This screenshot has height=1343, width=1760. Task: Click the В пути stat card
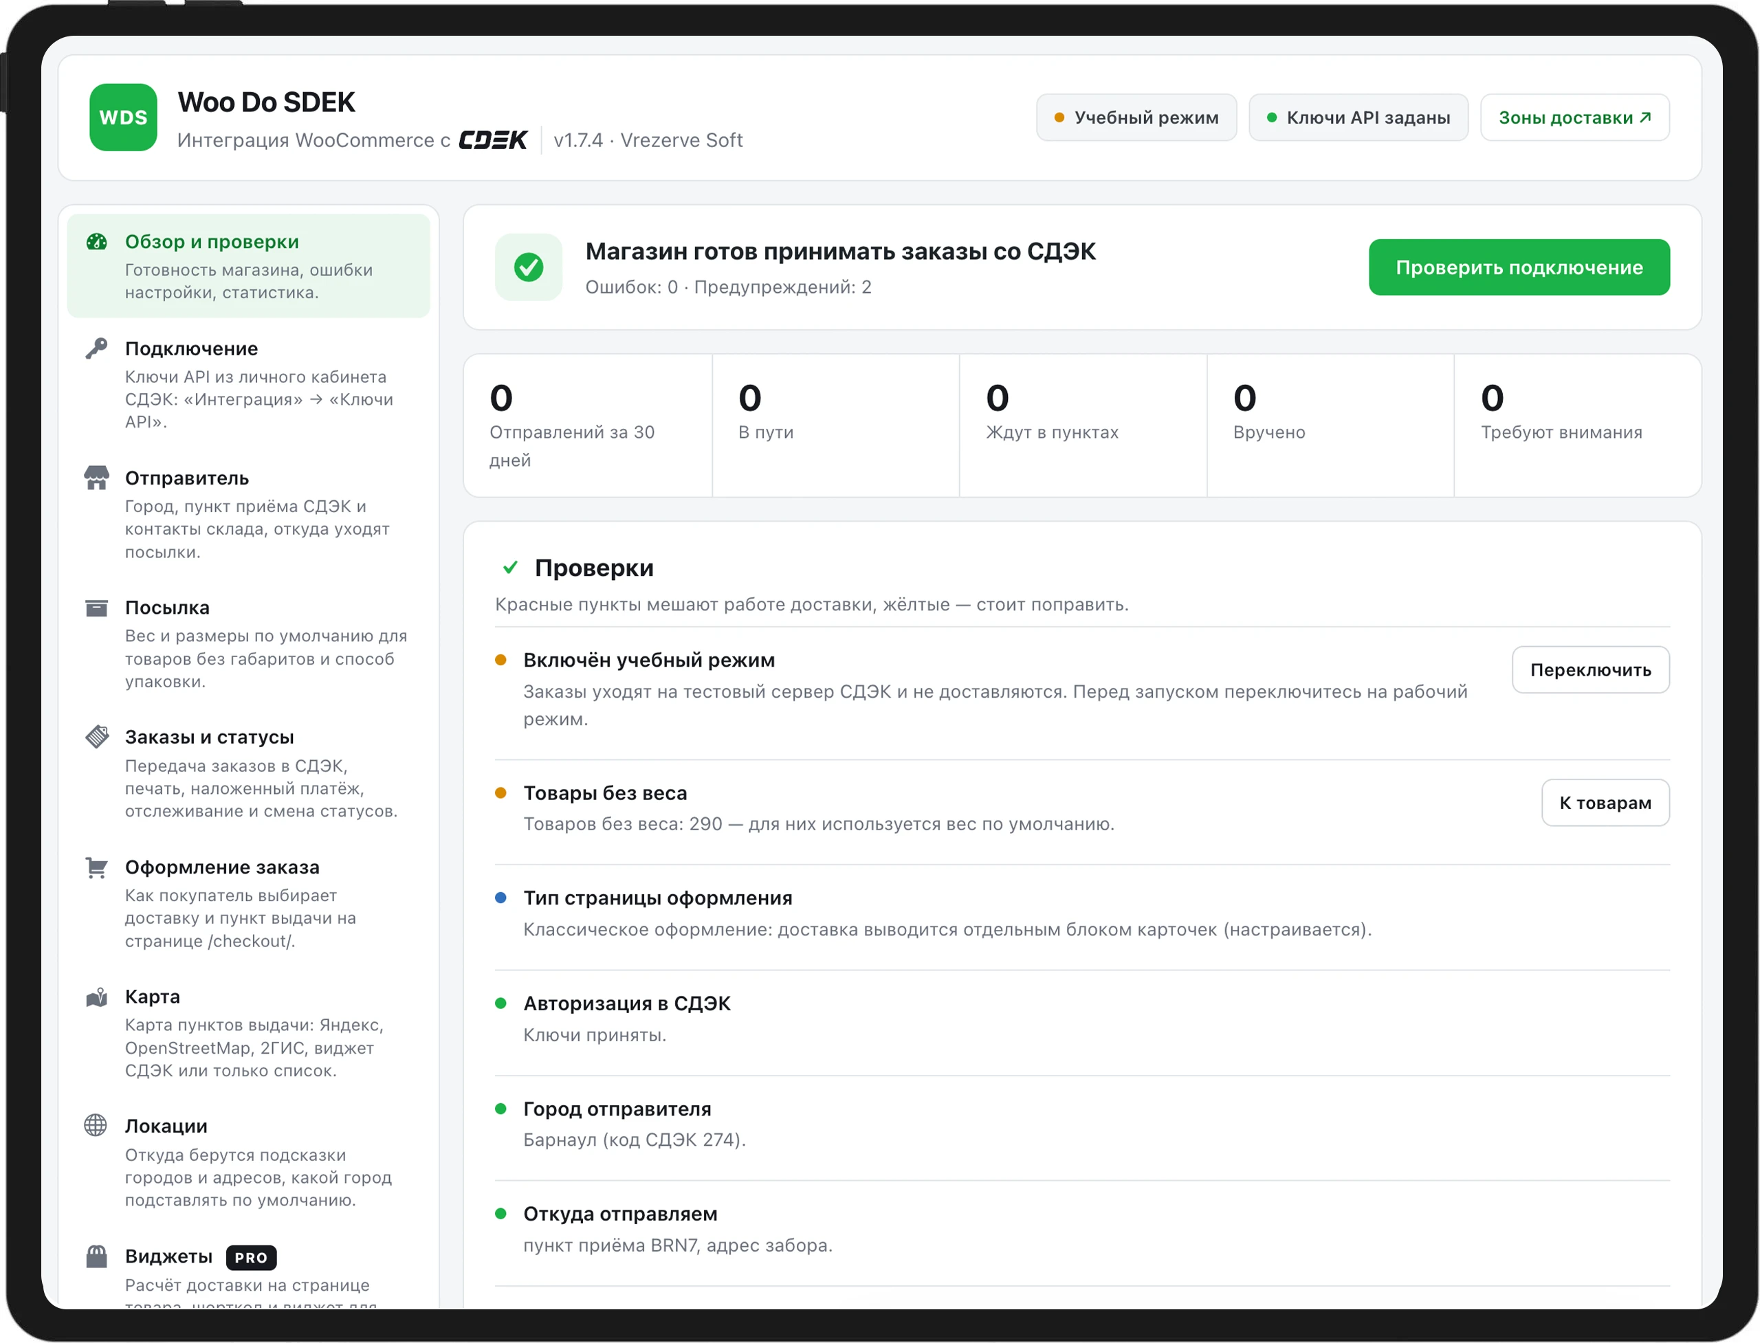pyautogui.click(x=835, y=425)
